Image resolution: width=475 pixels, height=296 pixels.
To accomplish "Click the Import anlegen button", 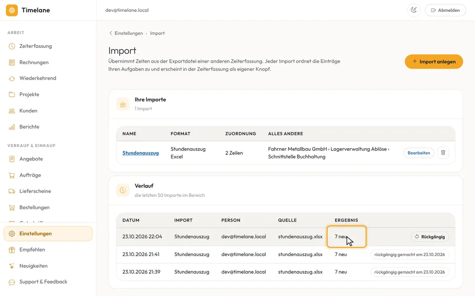I will point(434,62).
